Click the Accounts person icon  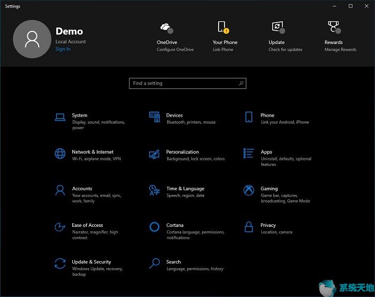(60, 190)
